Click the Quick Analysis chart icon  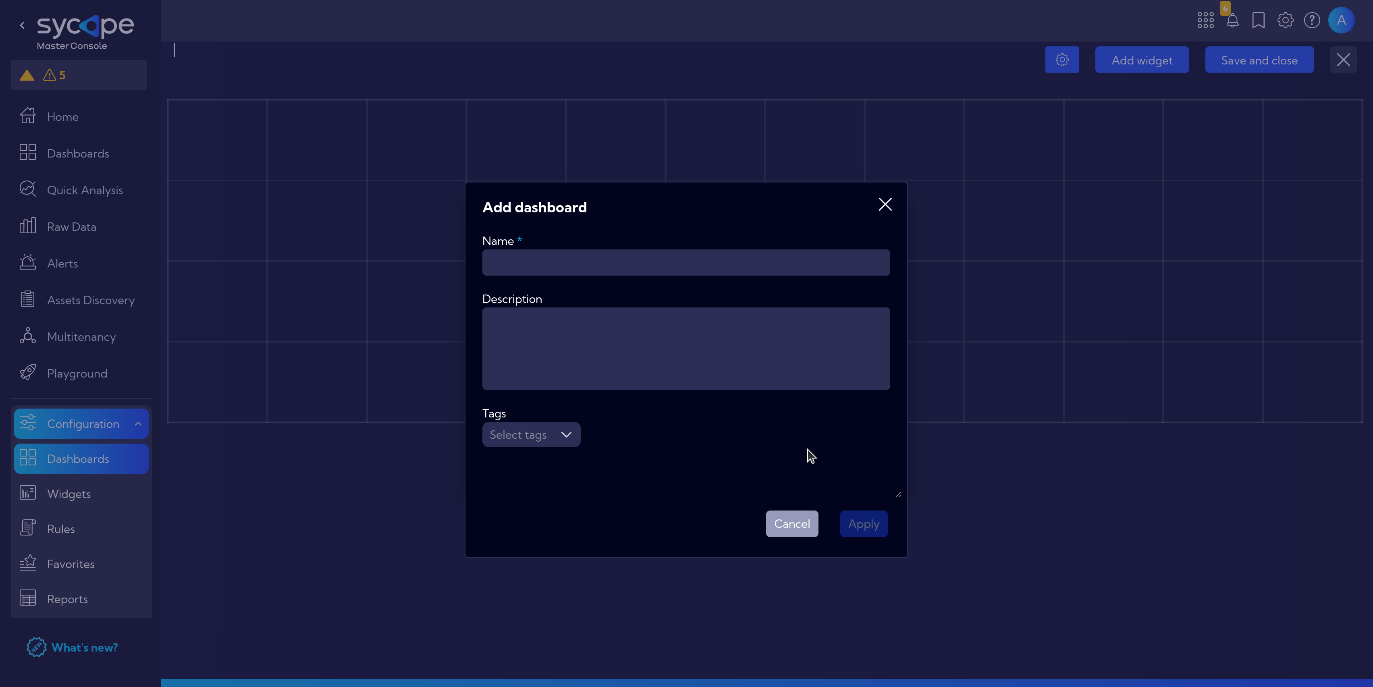[28, 189]
